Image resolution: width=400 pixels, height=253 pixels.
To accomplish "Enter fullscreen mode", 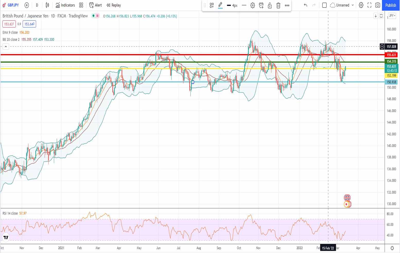I will pos(369,5).
